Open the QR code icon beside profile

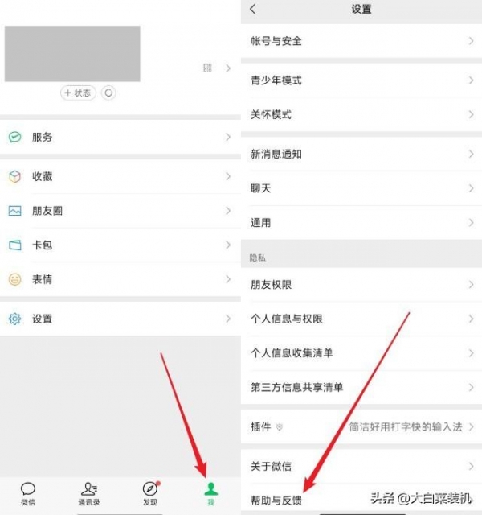(207, 68)
